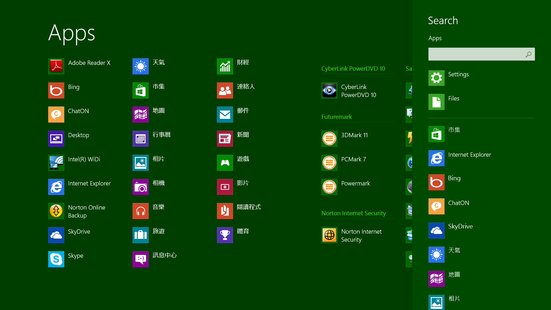Open 體育 sports app

(x=225, y=235)
